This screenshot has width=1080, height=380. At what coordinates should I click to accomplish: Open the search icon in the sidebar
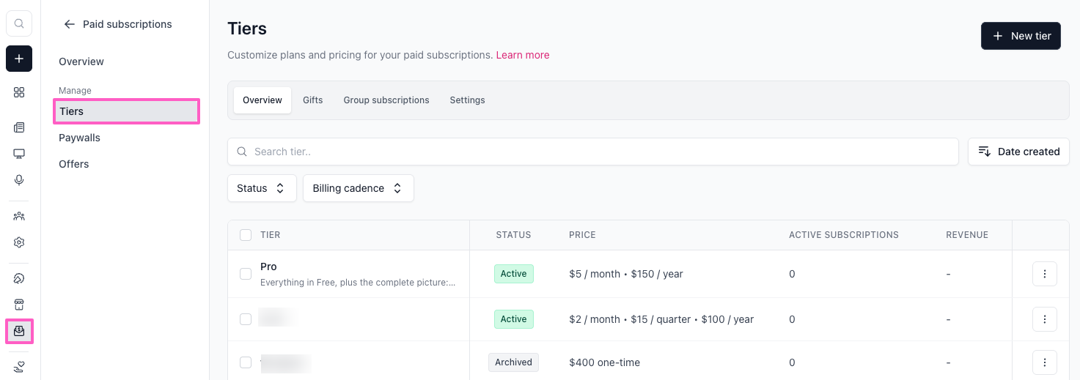19,23
